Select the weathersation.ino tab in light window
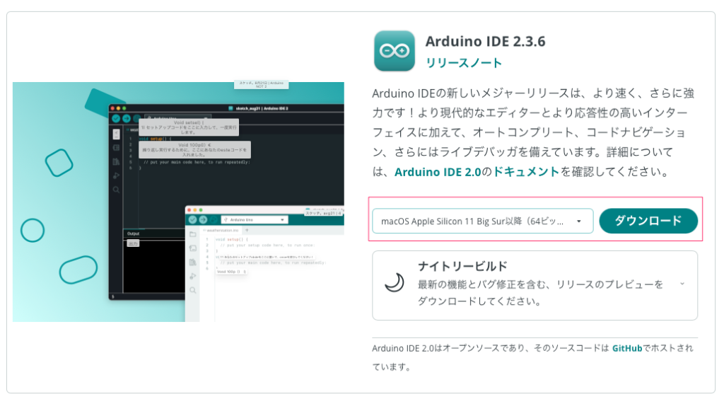This screenshot has height=404, width=724. [223, 231]
